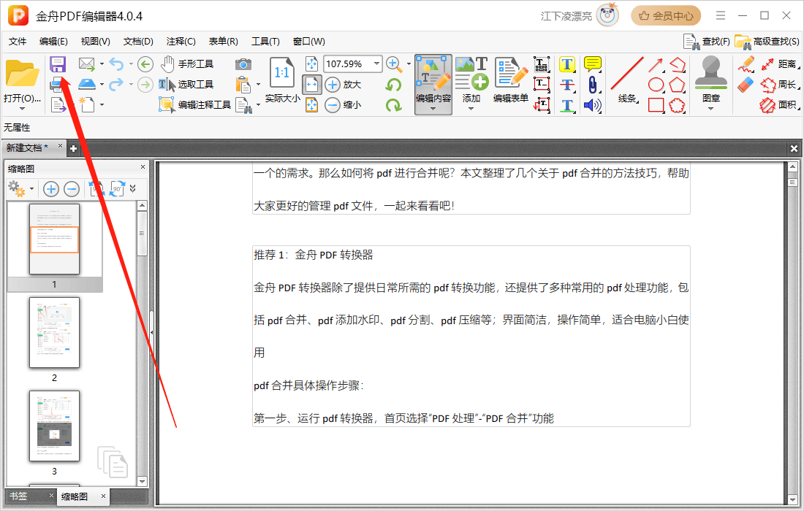Select the Area (面积) measuring tool

coord(779,105)
